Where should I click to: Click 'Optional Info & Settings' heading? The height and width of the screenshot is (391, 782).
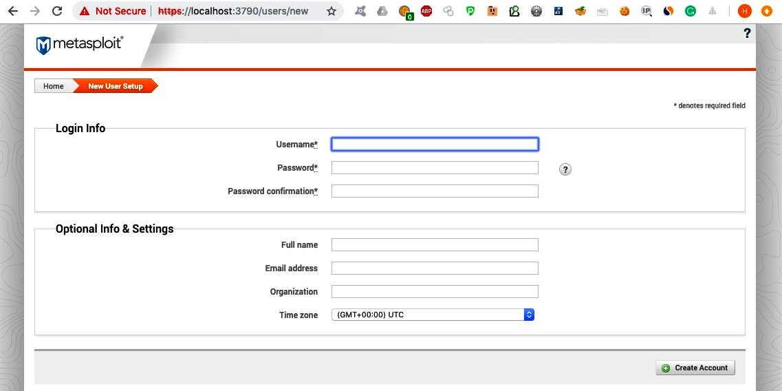pos(115,229)
